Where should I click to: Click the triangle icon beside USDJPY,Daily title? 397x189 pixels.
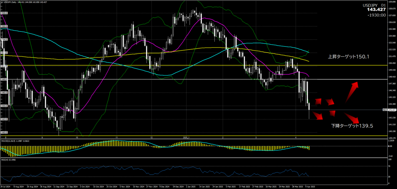(x=3, y=2)
